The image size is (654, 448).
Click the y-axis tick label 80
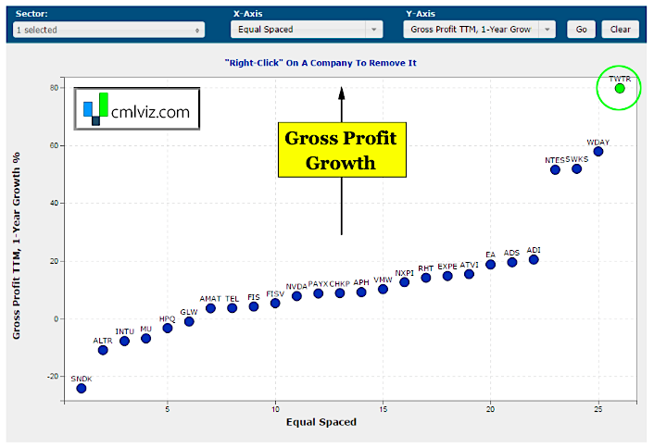[55, 88]
